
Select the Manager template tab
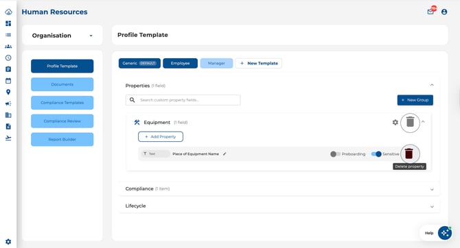point(216,63)
